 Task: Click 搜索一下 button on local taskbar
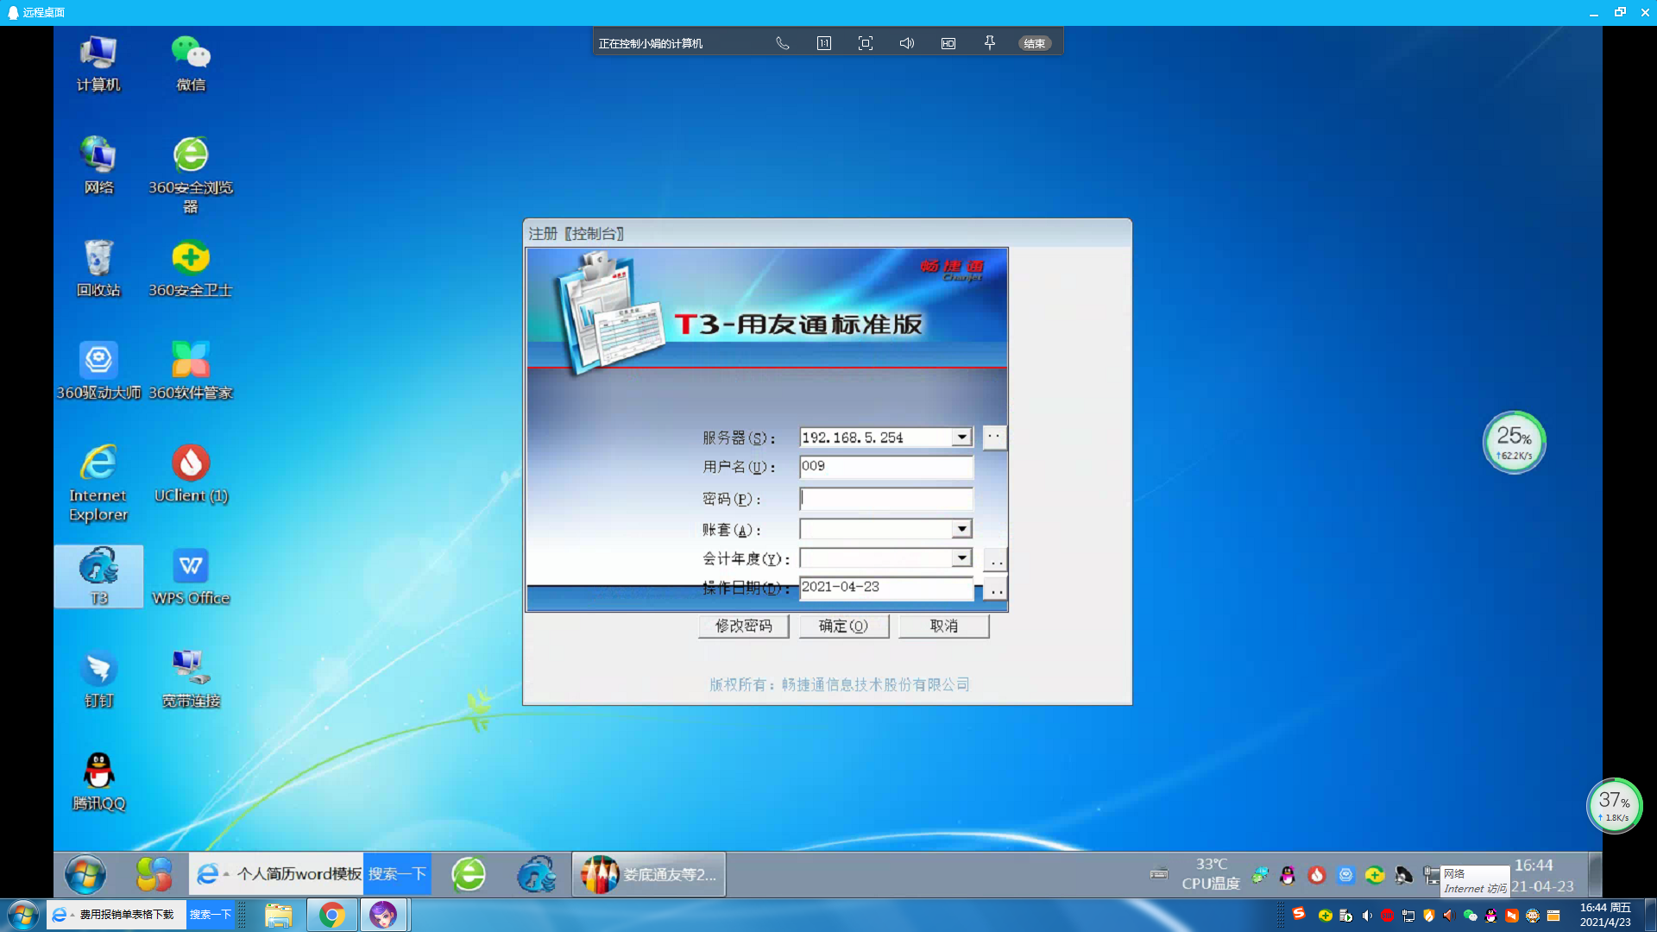[210, 915]
